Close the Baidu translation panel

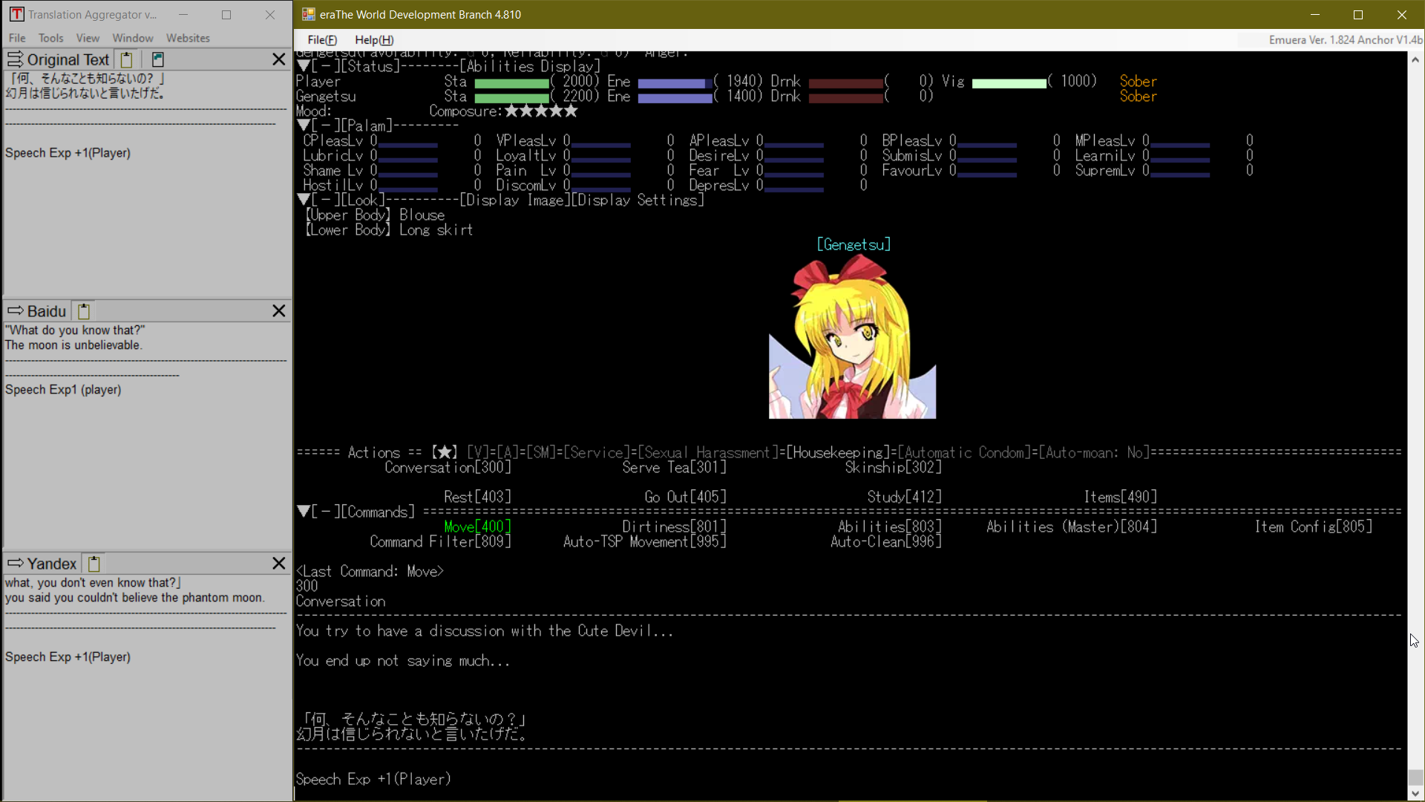[x=278, y=311]
